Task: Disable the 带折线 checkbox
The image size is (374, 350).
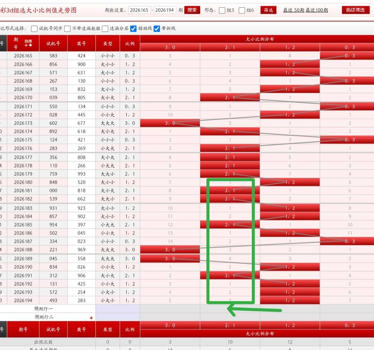Action: 157,29
